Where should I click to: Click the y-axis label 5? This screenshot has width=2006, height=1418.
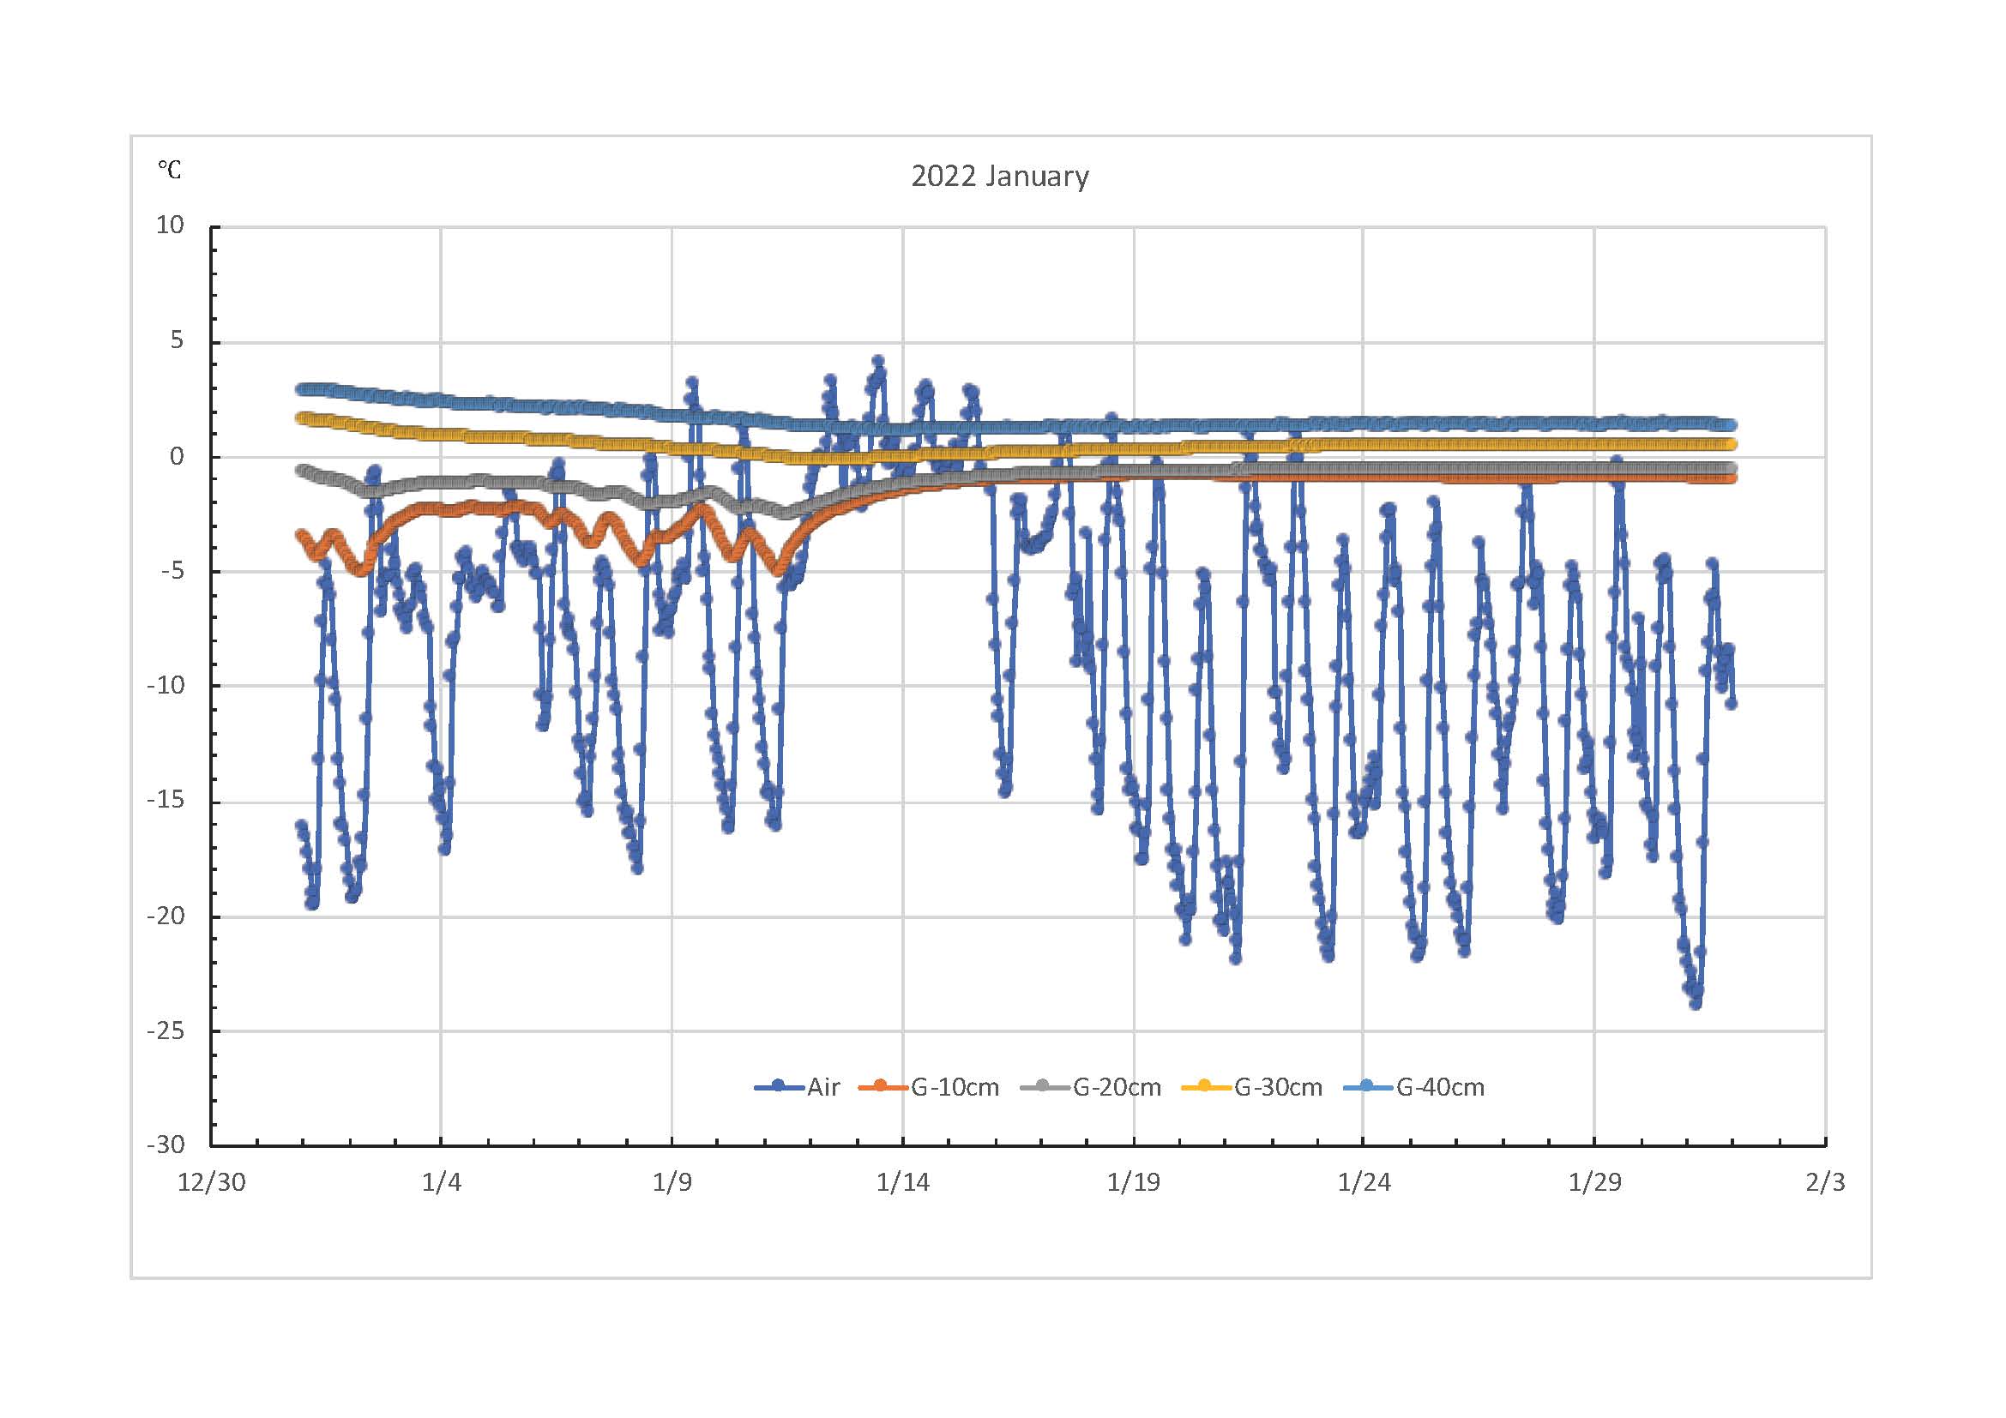[x=177, y=340]
